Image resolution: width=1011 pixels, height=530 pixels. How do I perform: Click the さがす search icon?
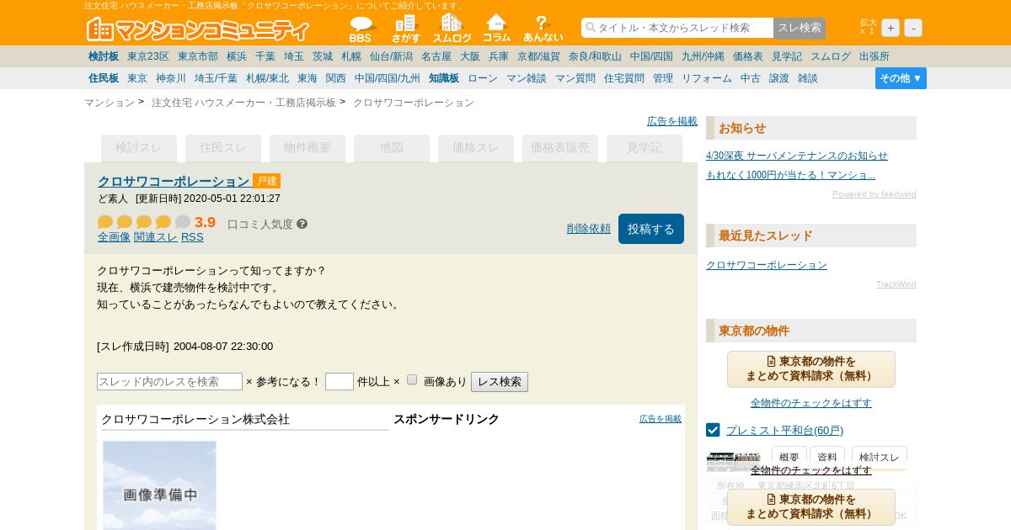(406, 29)
